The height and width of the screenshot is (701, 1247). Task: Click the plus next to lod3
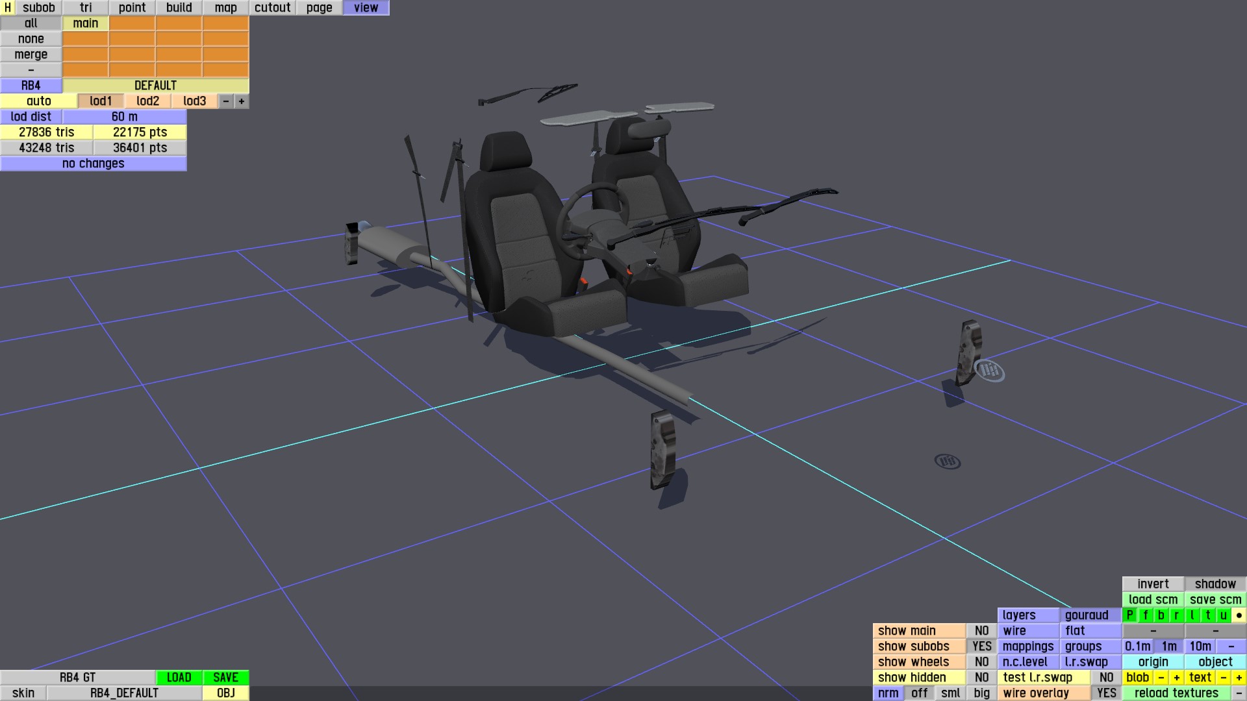242,101
